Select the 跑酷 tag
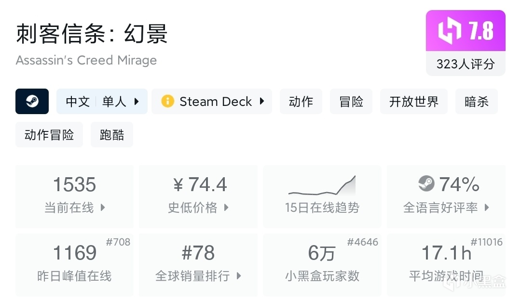Screen dimensions: 521x299 tap(112, 135)
